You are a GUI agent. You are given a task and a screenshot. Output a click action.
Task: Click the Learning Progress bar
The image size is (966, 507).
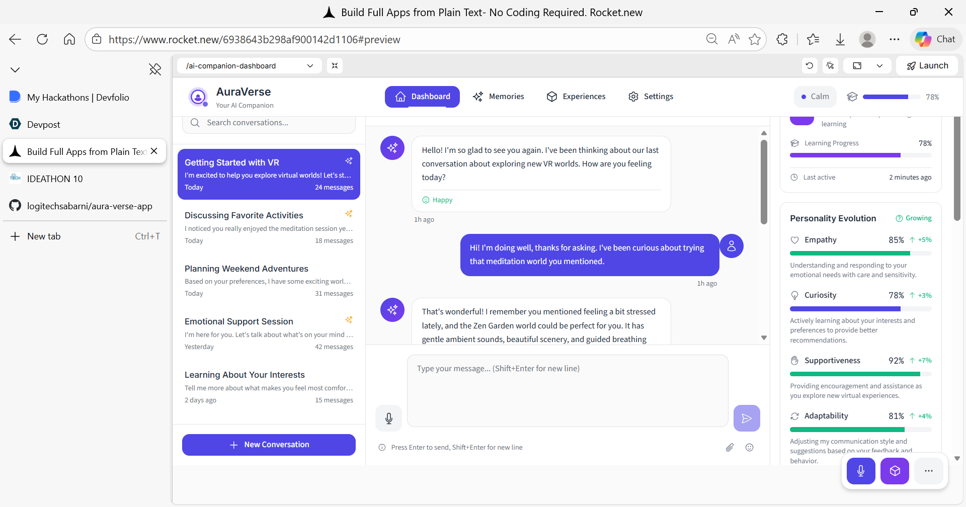coord(861,155)
